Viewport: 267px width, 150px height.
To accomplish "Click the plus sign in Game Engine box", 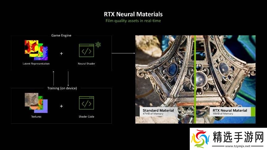I will pyautogui.click(x=61, y=53).
